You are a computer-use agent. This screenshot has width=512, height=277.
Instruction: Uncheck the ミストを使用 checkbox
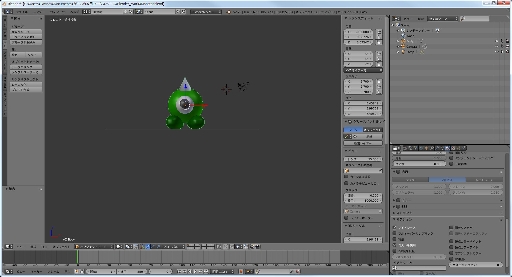[x=395, y=245]
